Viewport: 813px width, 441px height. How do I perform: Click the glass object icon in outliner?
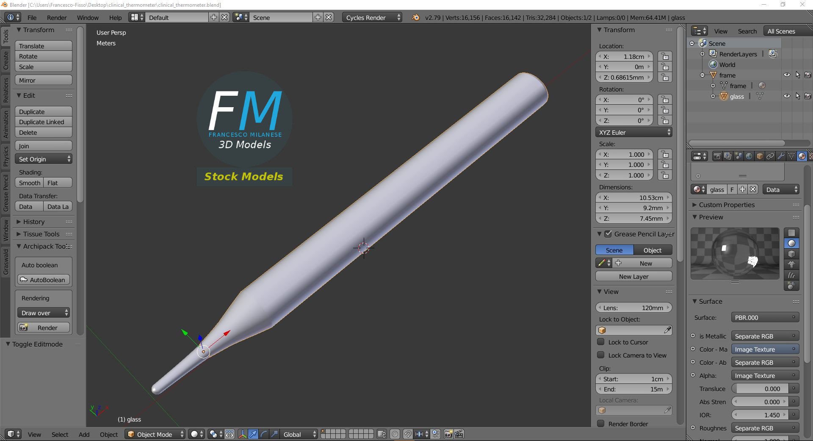pyautogui.click(x=724, y=96)
